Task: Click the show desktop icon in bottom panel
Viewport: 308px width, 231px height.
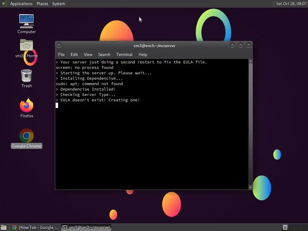Action: pyautogui.click(x=4, y=227)
